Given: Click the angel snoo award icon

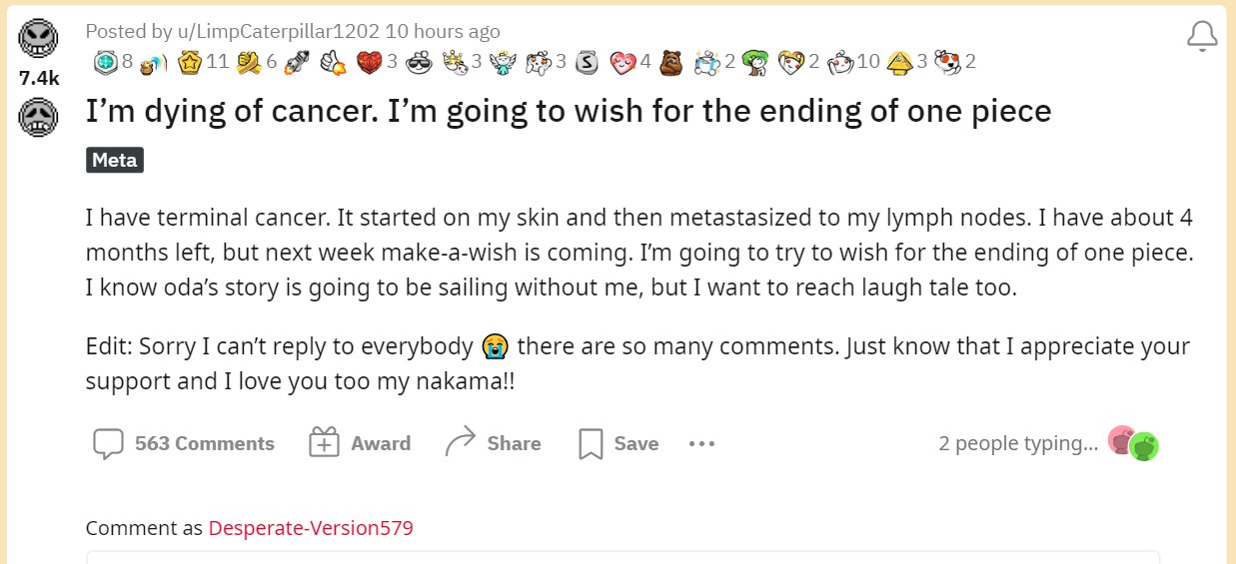Looking at the screenshot, I should [503, 62].
